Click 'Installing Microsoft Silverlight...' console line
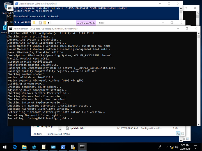Screen dimensions: 202x151 click(x=35, y=115)
